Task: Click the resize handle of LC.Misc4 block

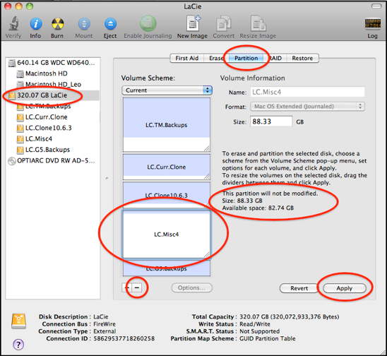Action: coord(207,255)
